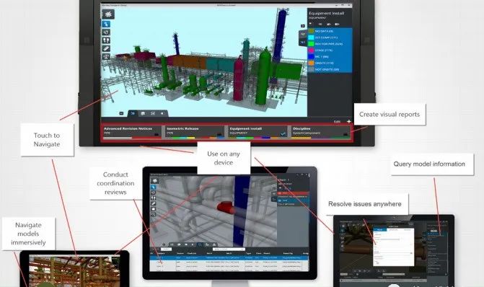Enable the Isometric Release report checkbox
Viewport: 484px width, 287px height.
(x=219, y=134)
